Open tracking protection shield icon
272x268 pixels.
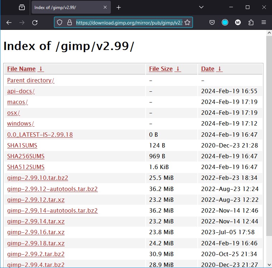click(60, 22)
